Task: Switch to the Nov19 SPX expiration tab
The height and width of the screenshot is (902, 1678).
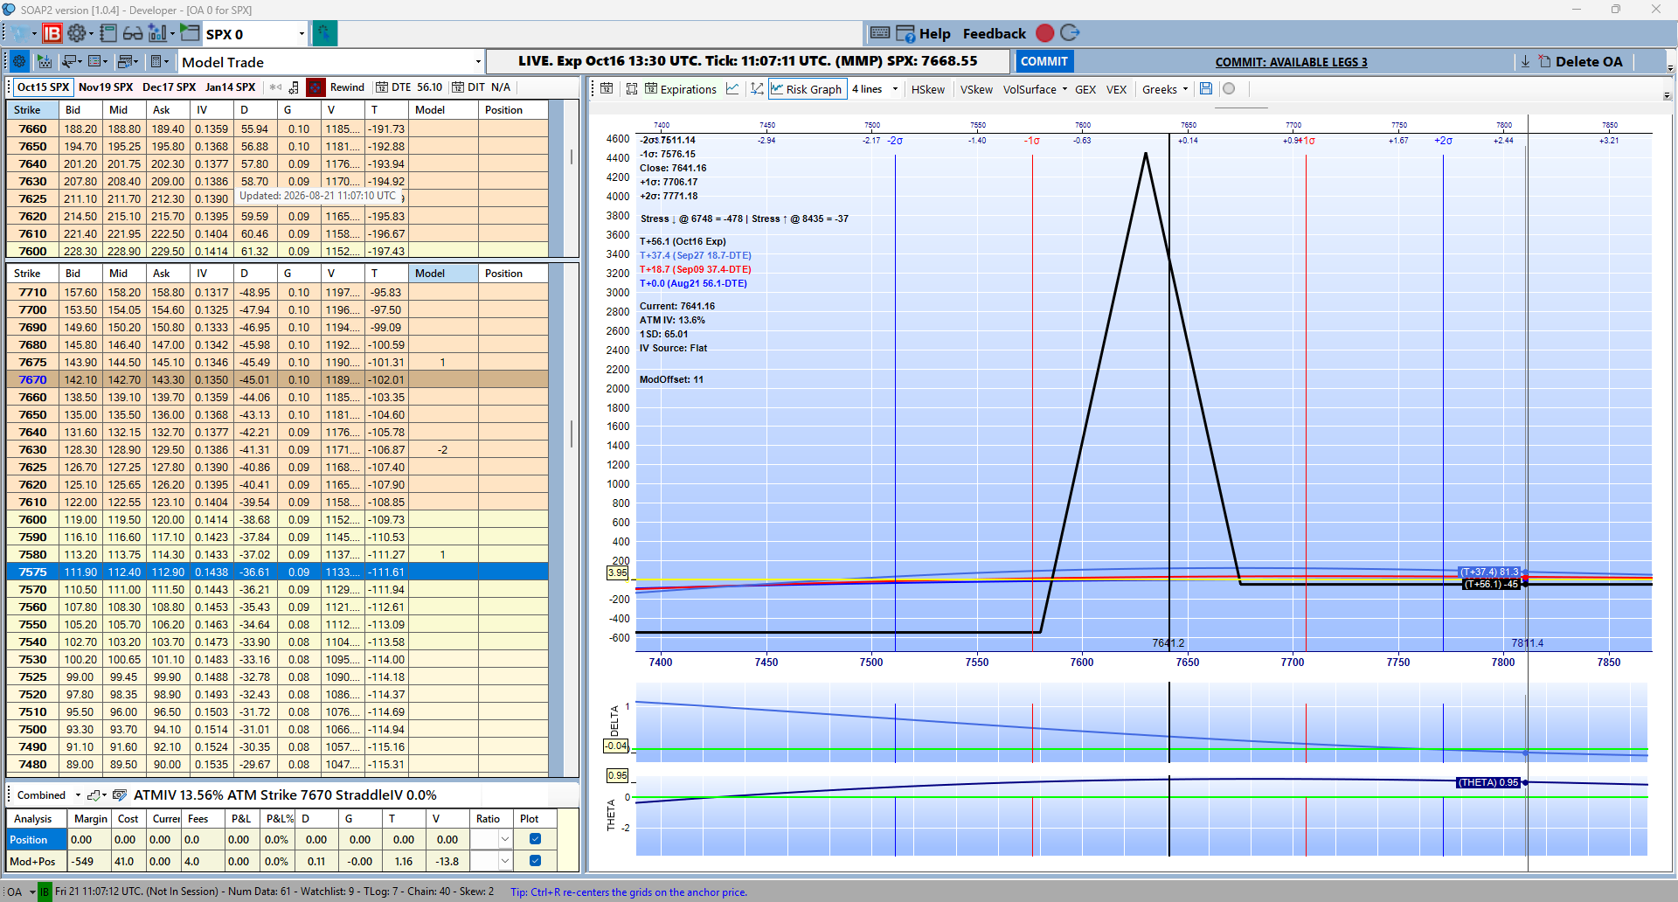Action: point(106,87)
